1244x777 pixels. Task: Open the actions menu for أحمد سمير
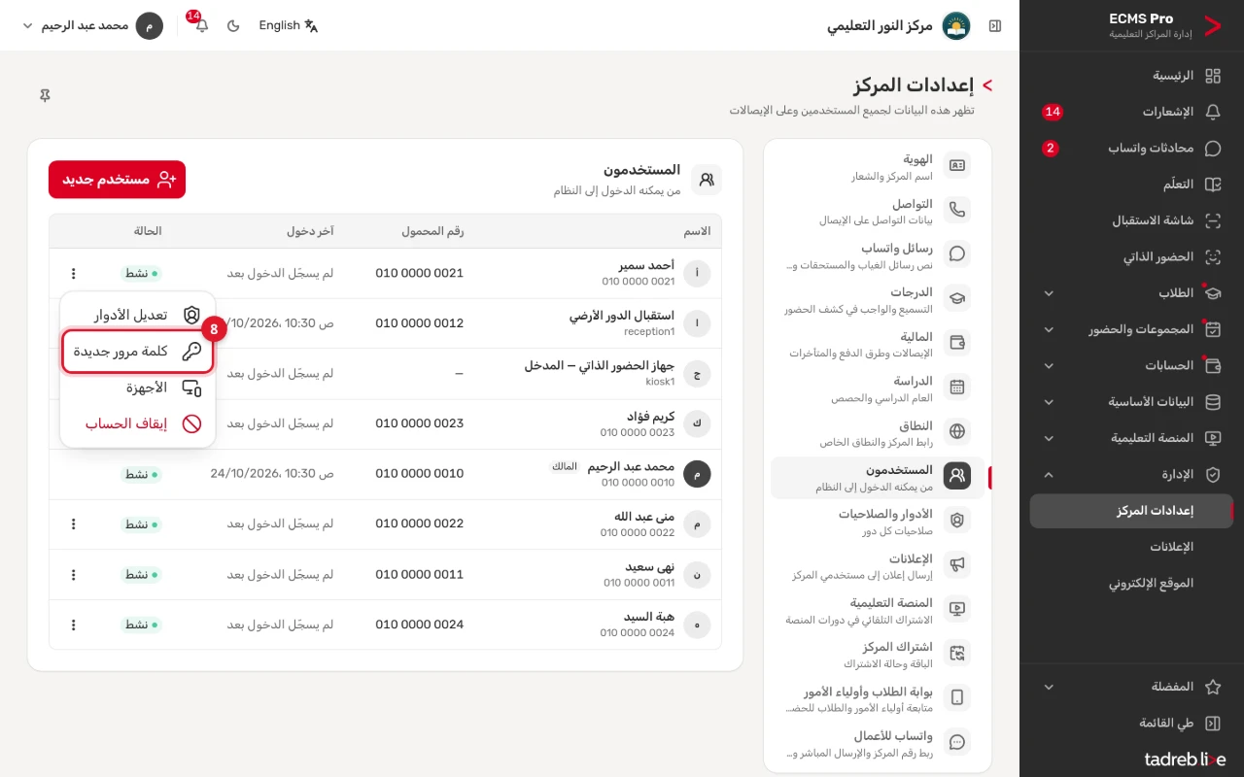(x=73, y=274)
